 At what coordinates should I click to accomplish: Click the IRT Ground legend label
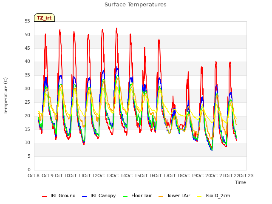coord(63,195)
